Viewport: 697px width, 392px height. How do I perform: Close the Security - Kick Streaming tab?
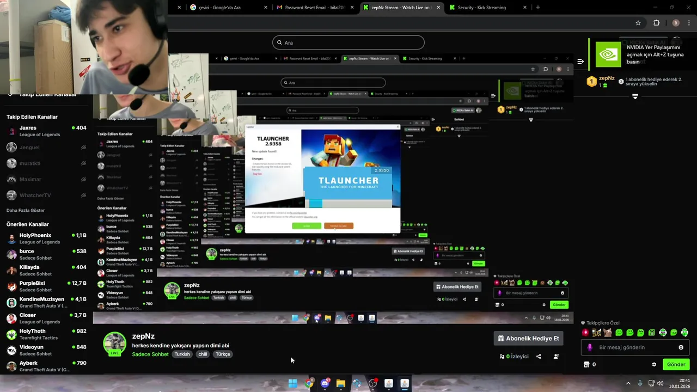tap(525, 8)
